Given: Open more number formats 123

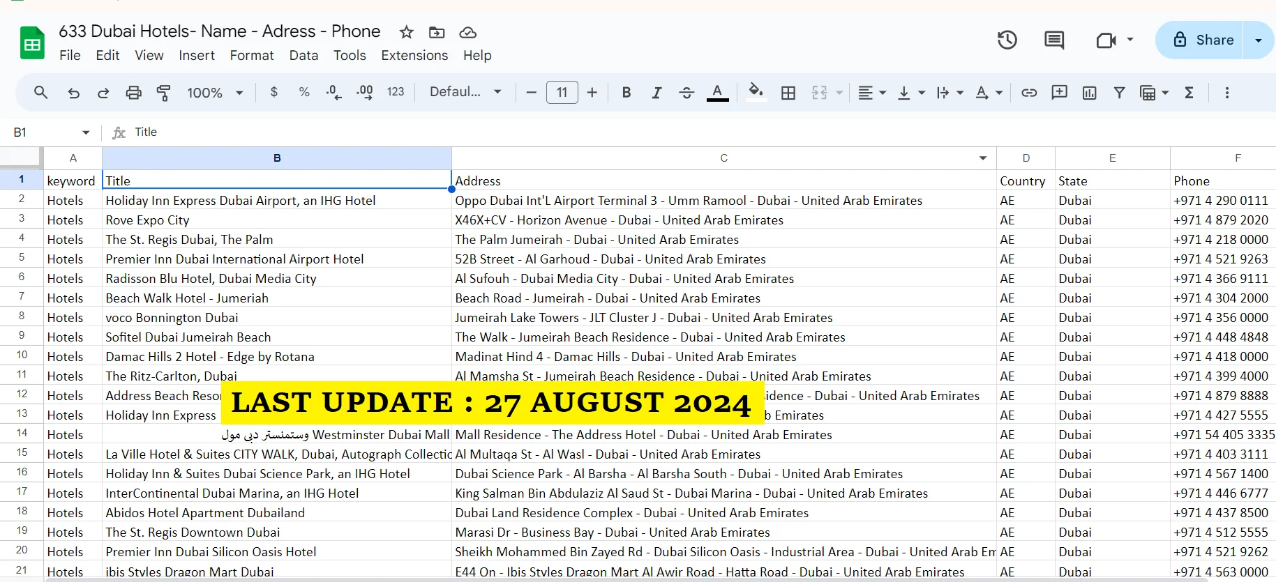Looking at the screenshot, I should pyautogui.click(x=396, y=92).
